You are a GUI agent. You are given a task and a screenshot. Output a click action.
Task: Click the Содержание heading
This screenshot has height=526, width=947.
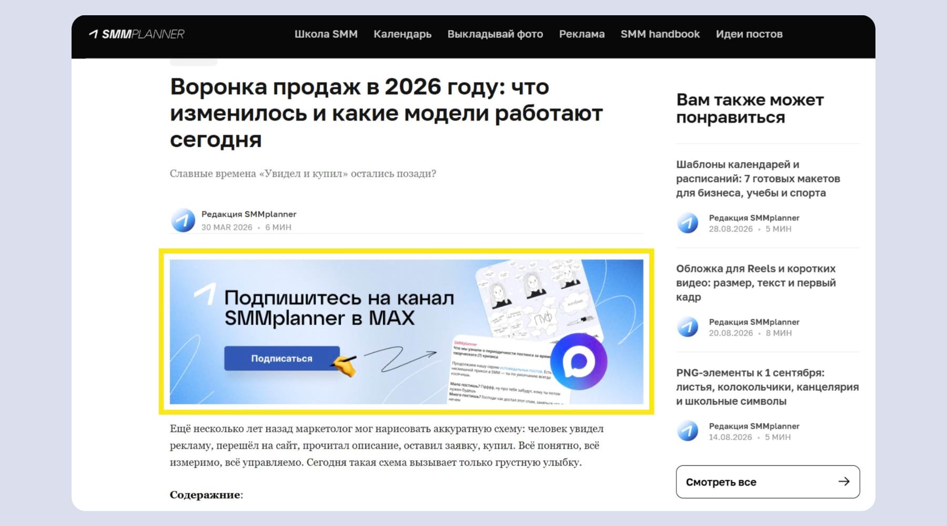(x=206, y=495)
